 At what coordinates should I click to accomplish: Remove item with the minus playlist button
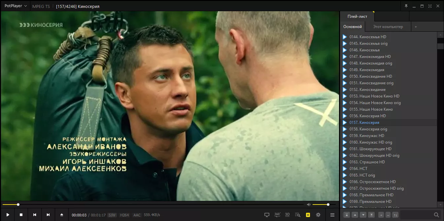coord(388,215)
